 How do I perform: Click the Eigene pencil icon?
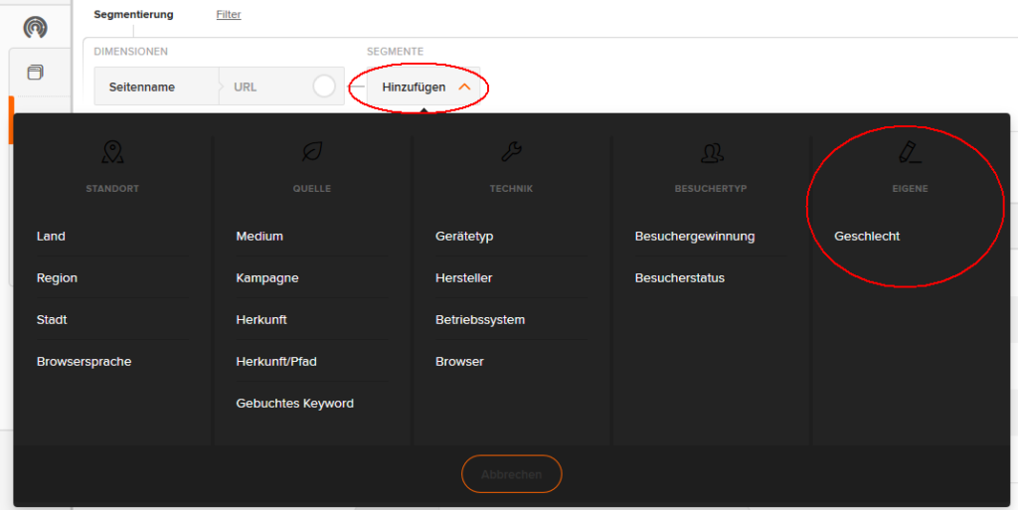coord(910,152)
